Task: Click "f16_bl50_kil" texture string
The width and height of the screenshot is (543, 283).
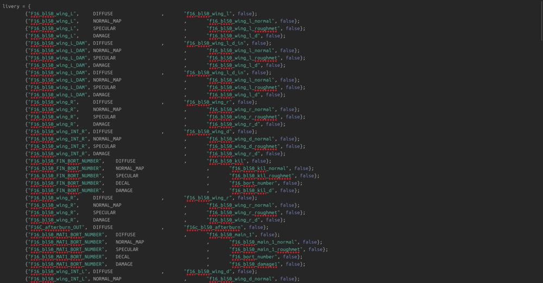Action: (226, 161)
